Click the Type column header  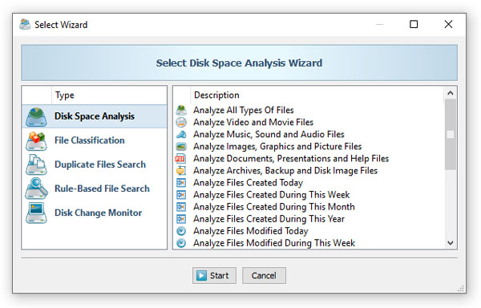[x=109, y=95]
